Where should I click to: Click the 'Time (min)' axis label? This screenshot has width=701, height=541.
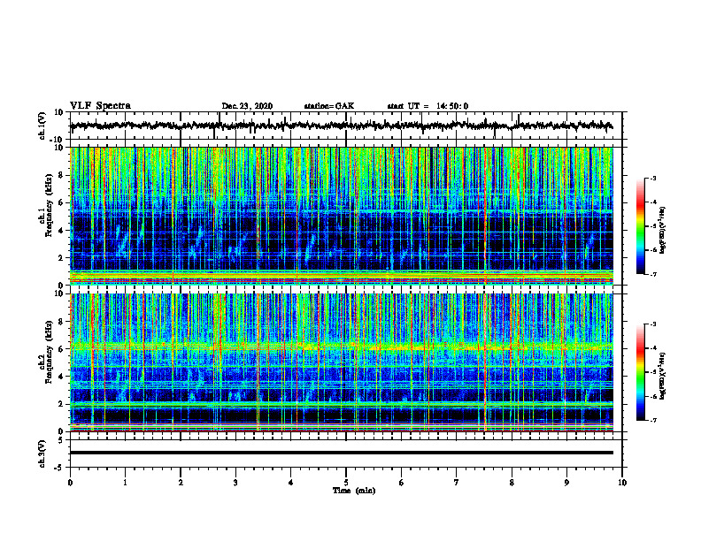coord(354,491)
